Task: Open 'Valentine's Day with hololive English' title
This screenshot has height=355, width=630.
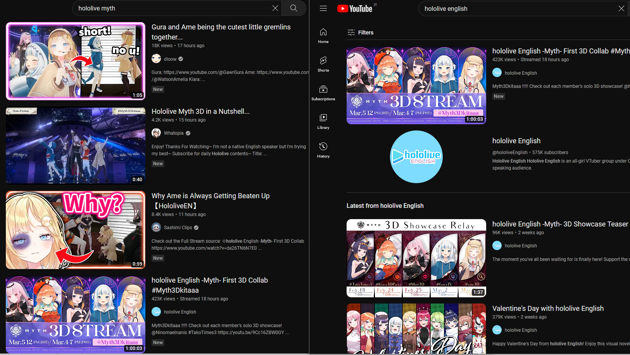Action: [548, 309]
